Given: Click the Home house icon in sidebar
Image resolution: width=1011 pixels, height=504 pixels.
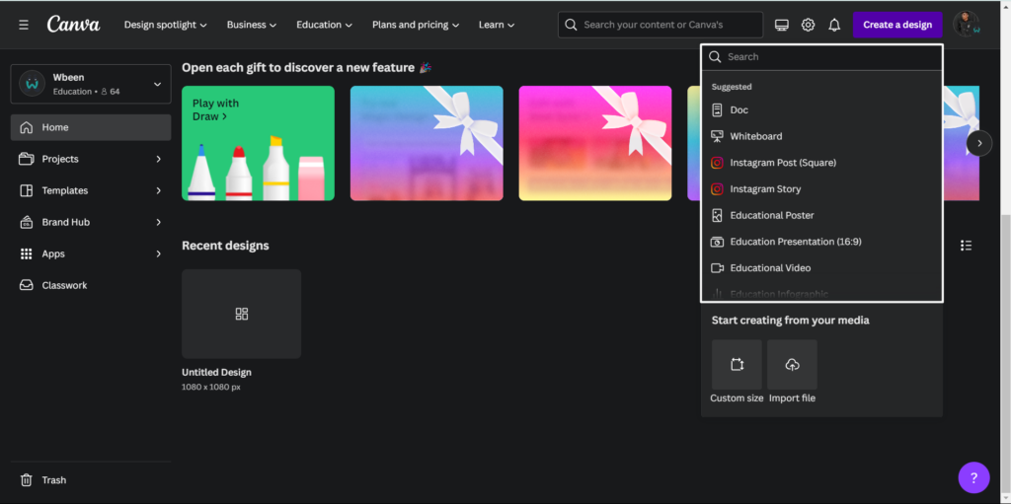Looking at the screenshot, I should click(27, 127).
